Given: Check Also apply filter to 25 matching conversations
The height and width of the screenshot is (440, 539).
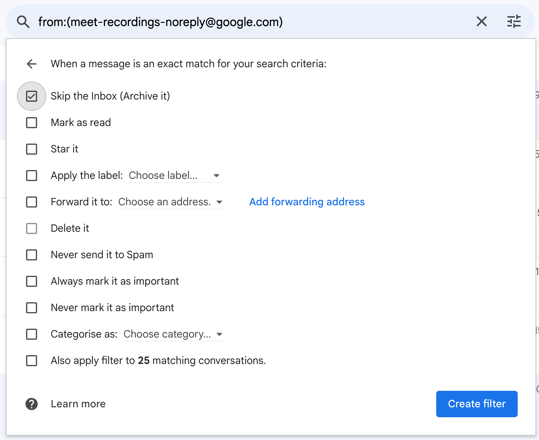Looking at the screenshot, I should tap(32, 361).
